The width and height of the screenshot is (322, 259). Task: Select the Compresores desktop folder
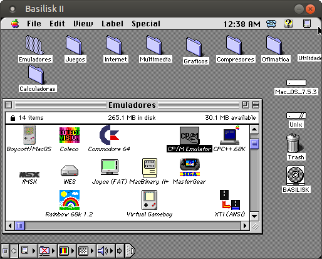[x=235, y=45]
